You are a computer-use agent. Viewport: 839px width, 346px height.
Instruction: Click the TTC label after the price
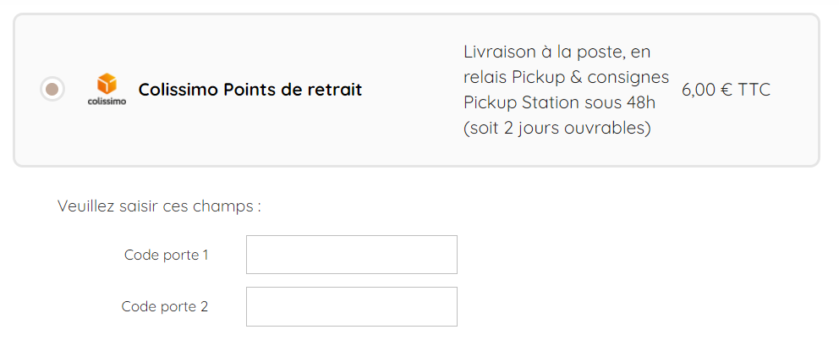coord(754,90)
